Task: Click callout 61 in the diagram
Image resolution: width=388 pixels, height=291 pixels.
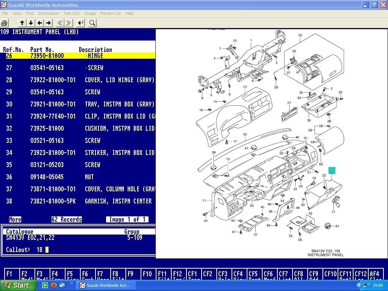Action: [337, 226]
